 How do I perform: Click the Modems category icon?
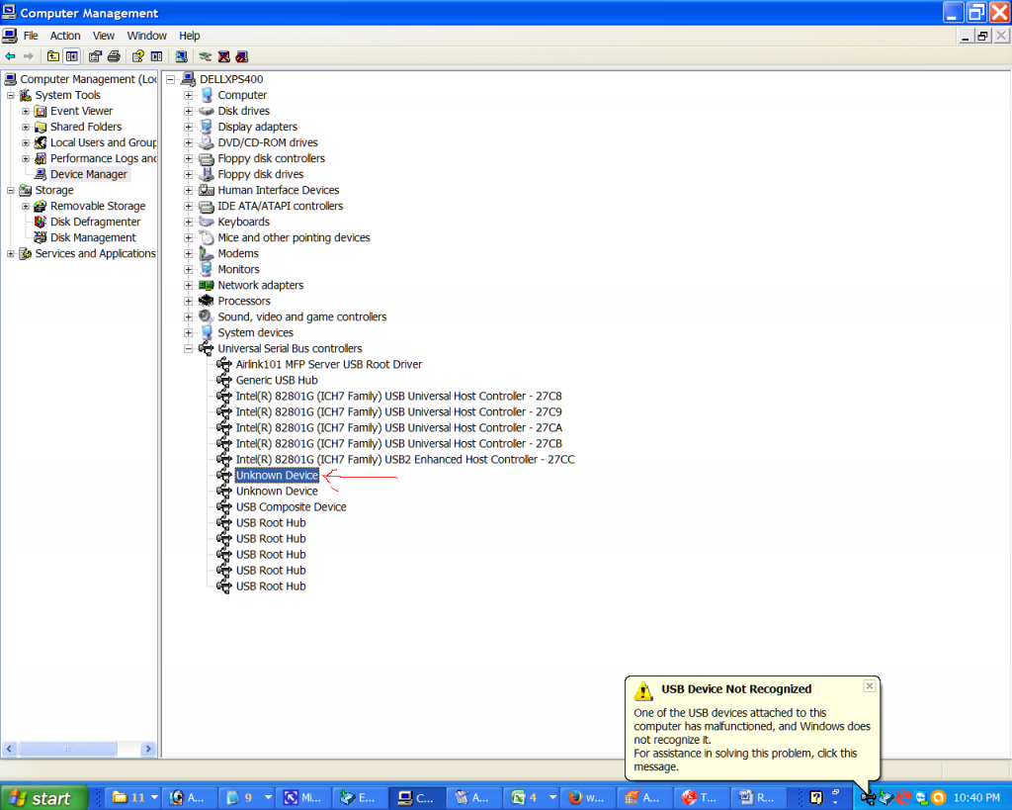[x=207, y=254]
